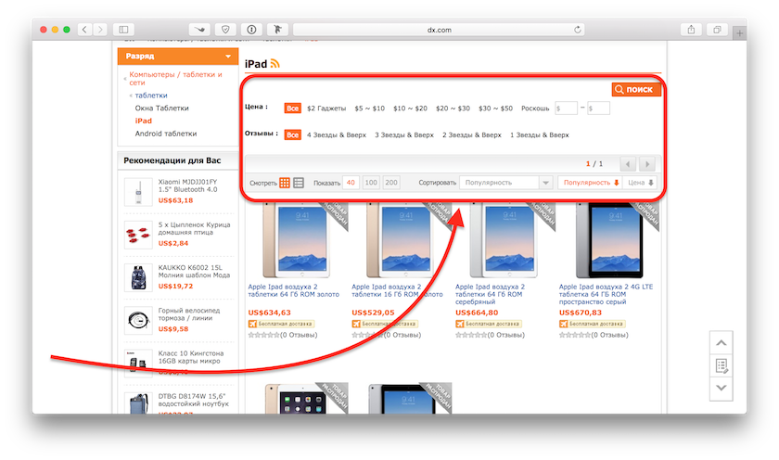Open the shield extension in toolbar
Viewport: 779px width, 460px height.
[225, 30]
